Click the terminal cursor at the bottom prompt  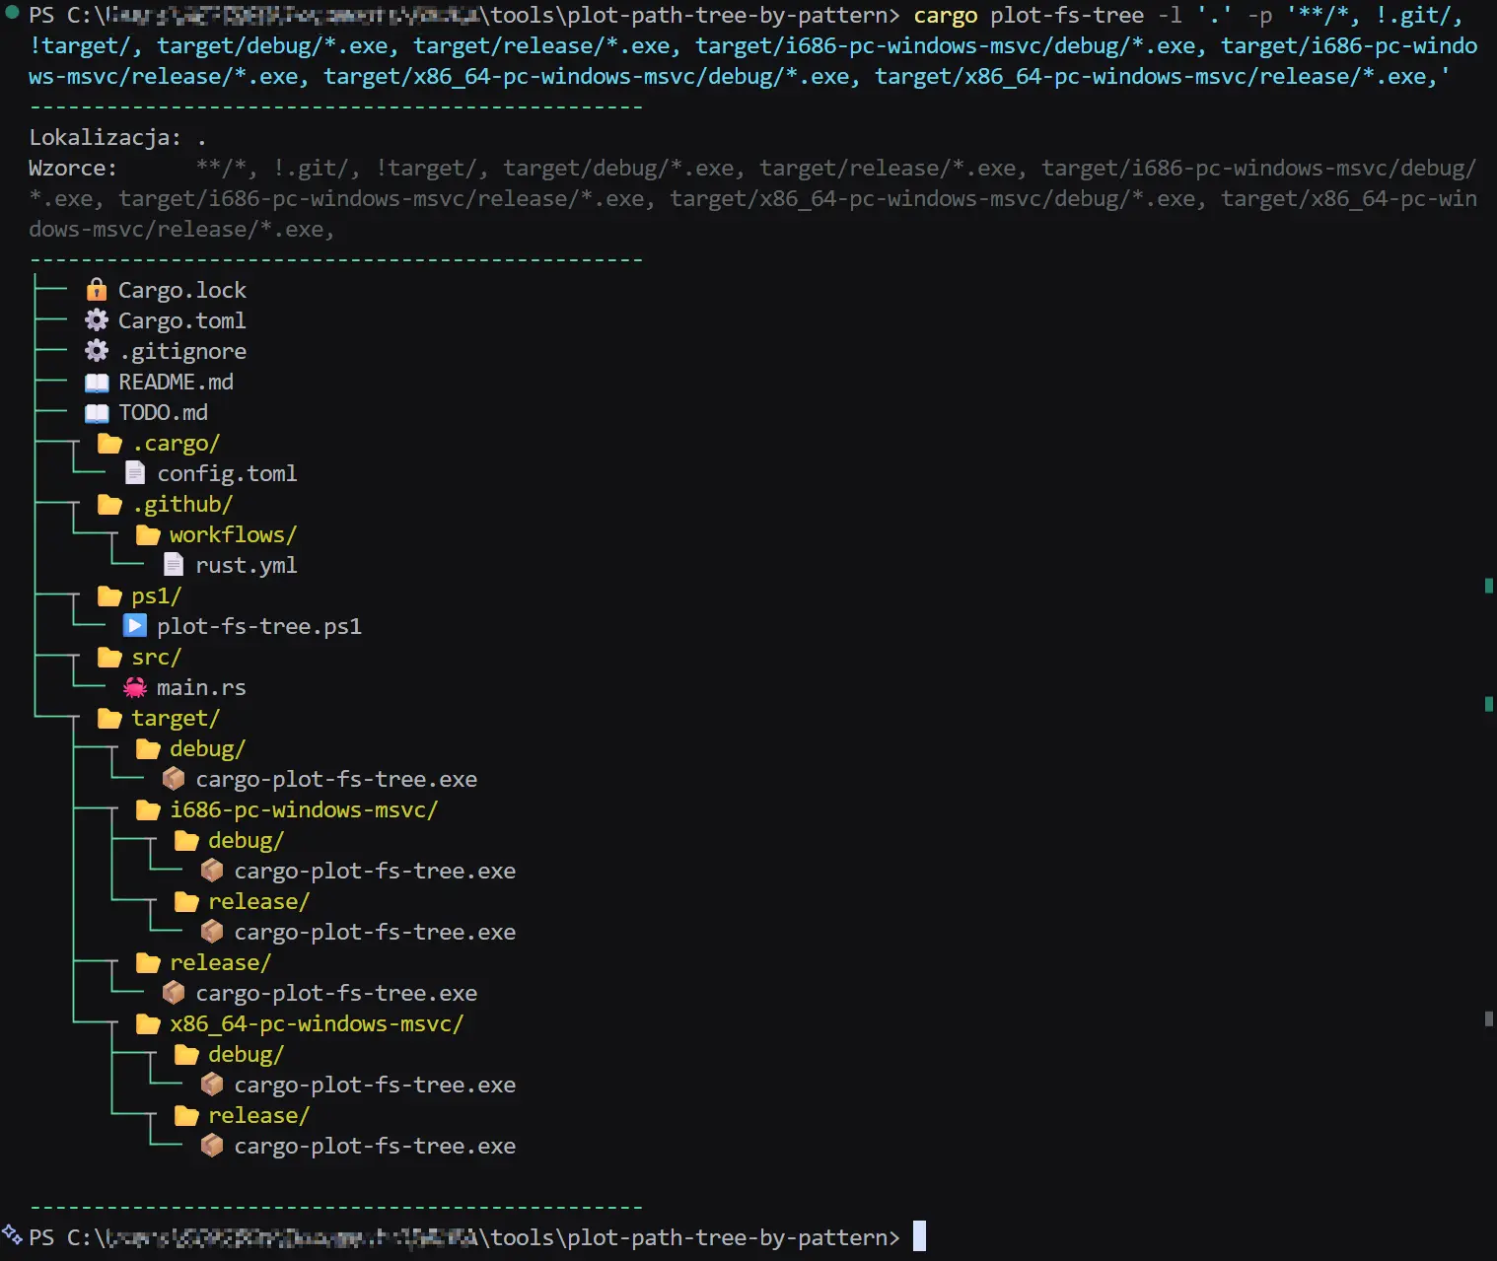919,1236
